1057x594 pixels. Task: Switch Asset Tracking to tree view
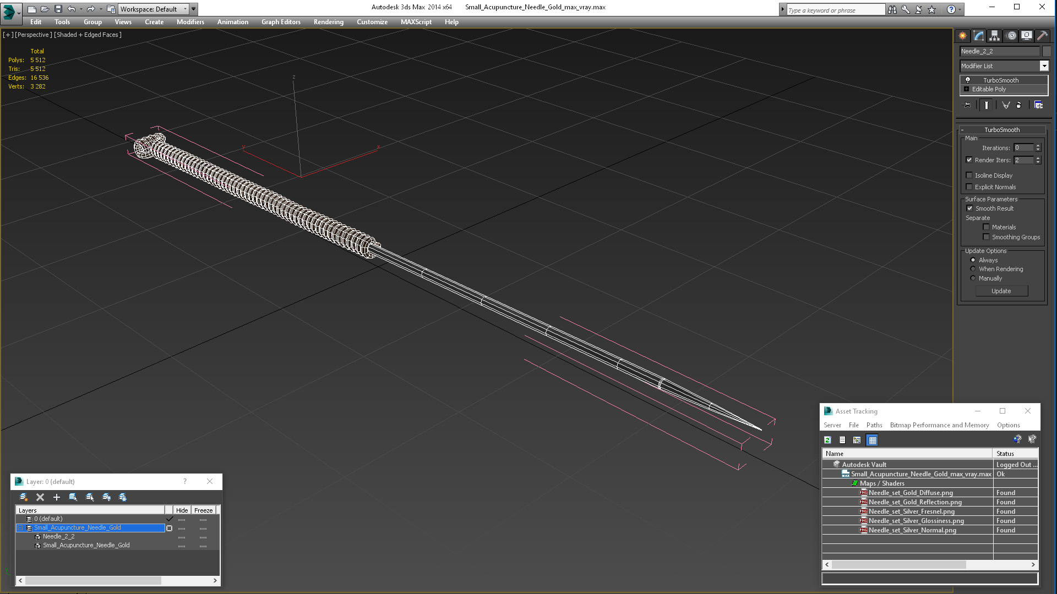pos(857,440)
